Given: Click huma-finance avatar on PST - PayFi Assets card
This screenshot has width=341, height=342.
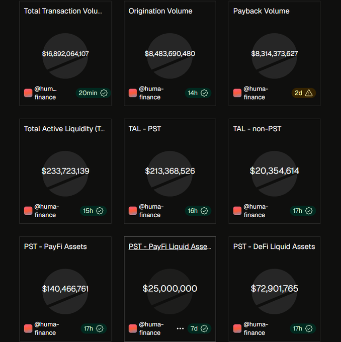Looking at the screenshot, I should coord(28,328).
